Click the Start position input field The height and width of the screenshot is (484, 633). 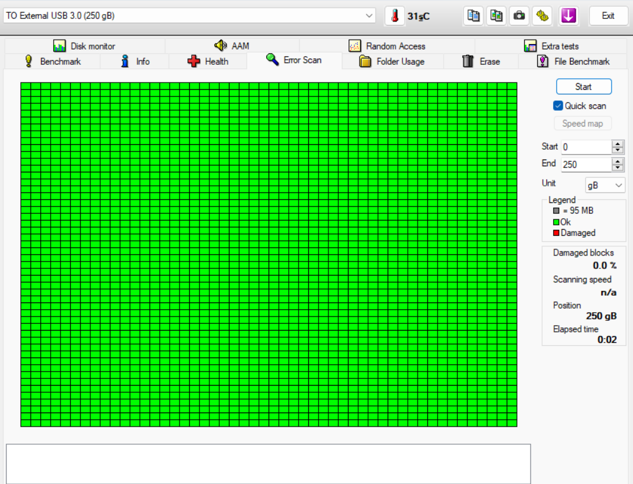pyautogui.click(x=586, y=147)
